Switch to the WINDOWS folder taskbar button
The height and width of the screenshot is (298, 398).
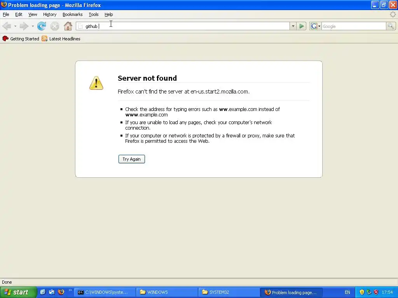pos(167,292)
